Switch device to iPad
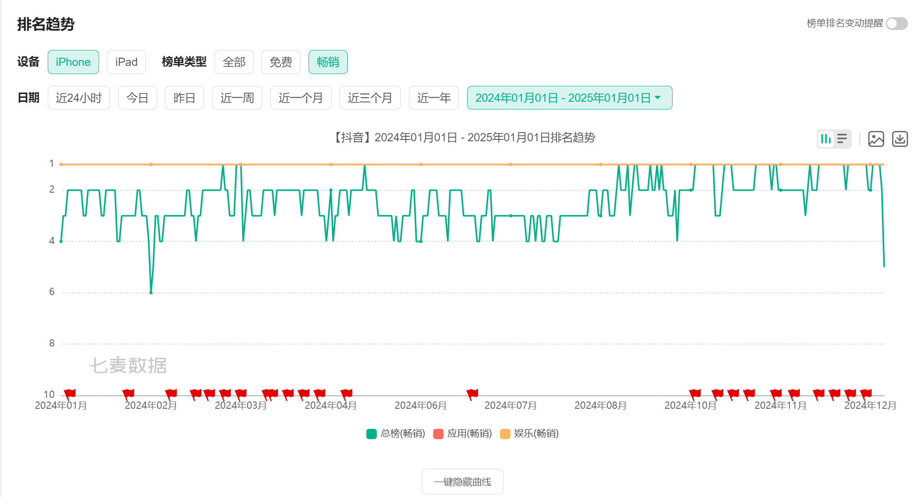 coord(126,62)
